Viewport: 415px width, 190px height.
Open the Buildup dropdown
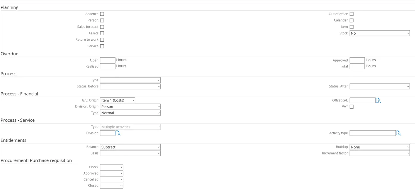[379, 147]
